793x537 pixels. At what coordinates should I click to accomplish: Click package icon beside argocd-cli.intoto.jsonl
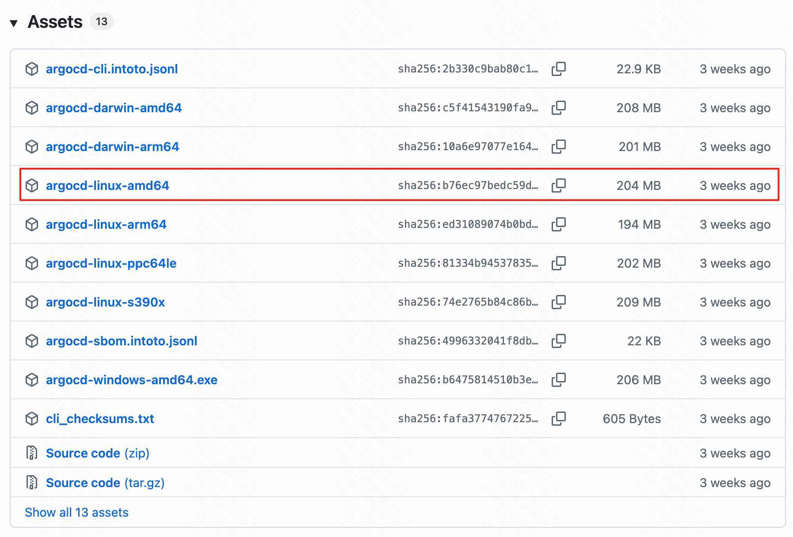(x=32, y=69)
